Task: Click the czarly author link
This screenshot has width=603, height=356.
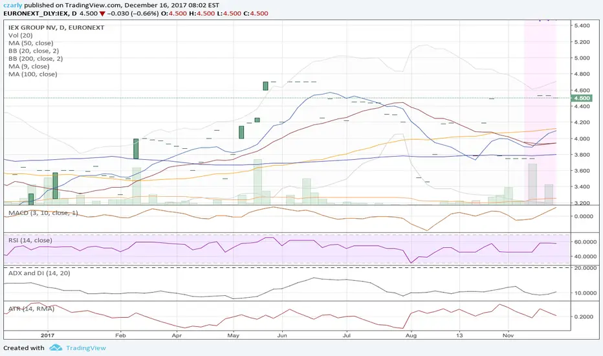Action: tap(13, 5)
